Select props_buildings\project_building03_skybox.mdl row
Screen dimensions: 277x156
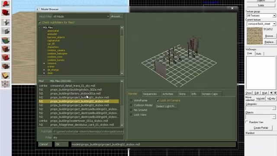point(79,105)
